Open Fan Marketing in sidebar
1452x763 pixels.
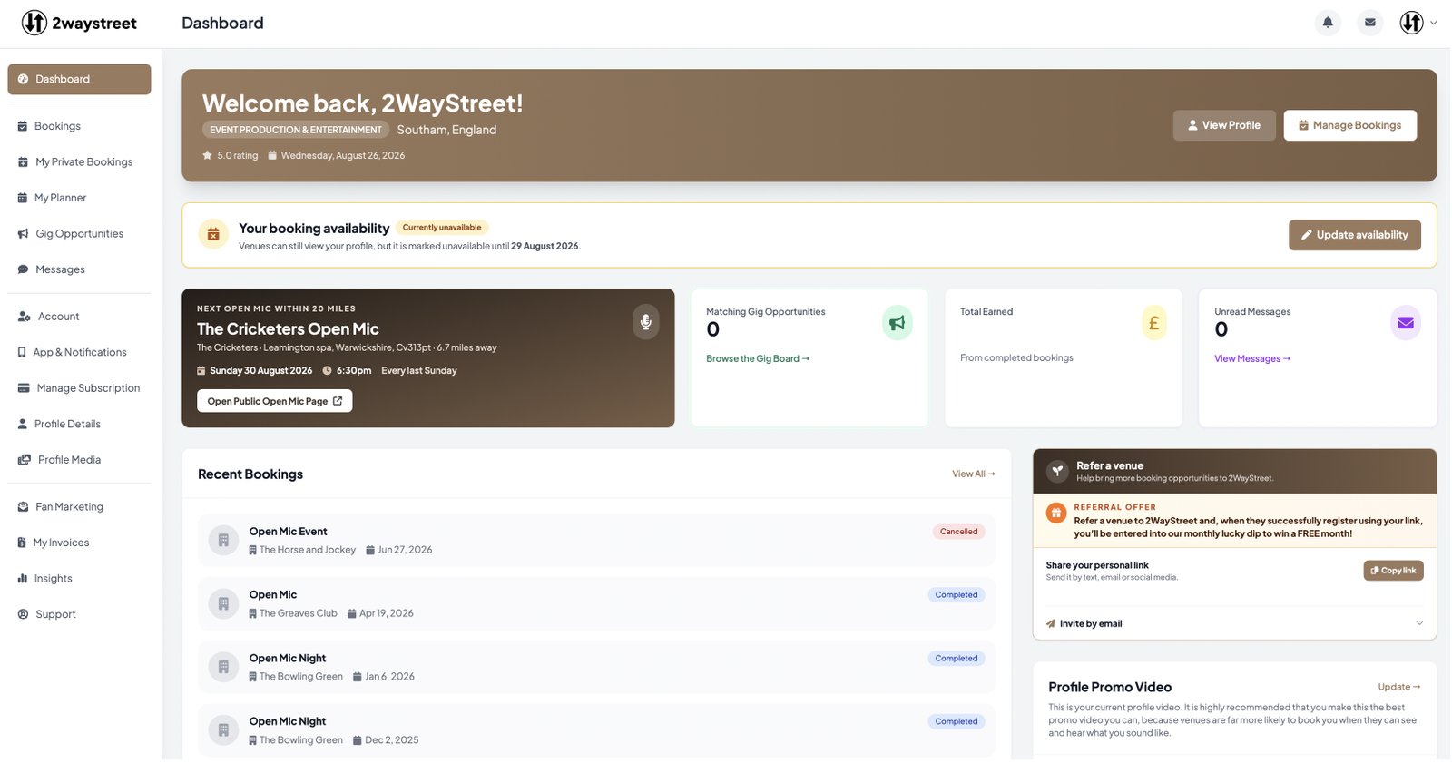click(79, 507)
